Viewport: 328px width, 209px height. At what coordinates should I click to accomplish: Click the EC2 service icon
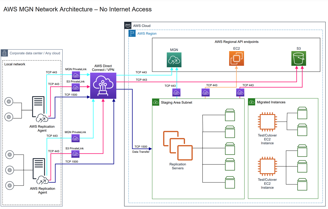coord(236,58)
